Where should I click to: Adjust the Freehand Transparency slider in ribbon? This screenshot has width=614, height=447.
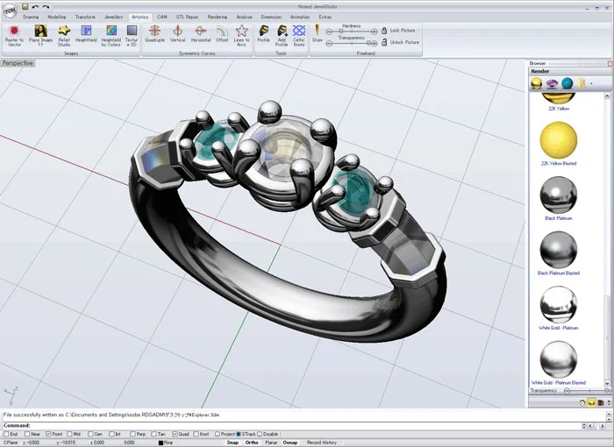[352, 44]
